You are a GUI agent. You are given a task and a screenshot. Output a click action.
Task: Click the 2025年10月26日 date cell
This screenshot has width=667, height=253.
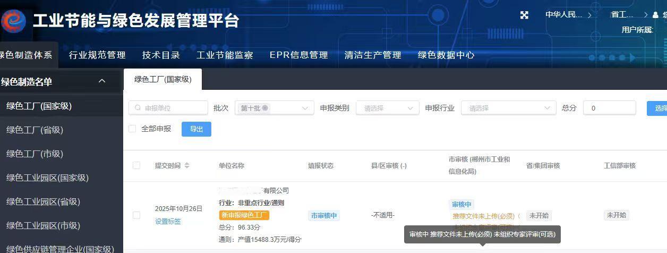coord(178,209)
